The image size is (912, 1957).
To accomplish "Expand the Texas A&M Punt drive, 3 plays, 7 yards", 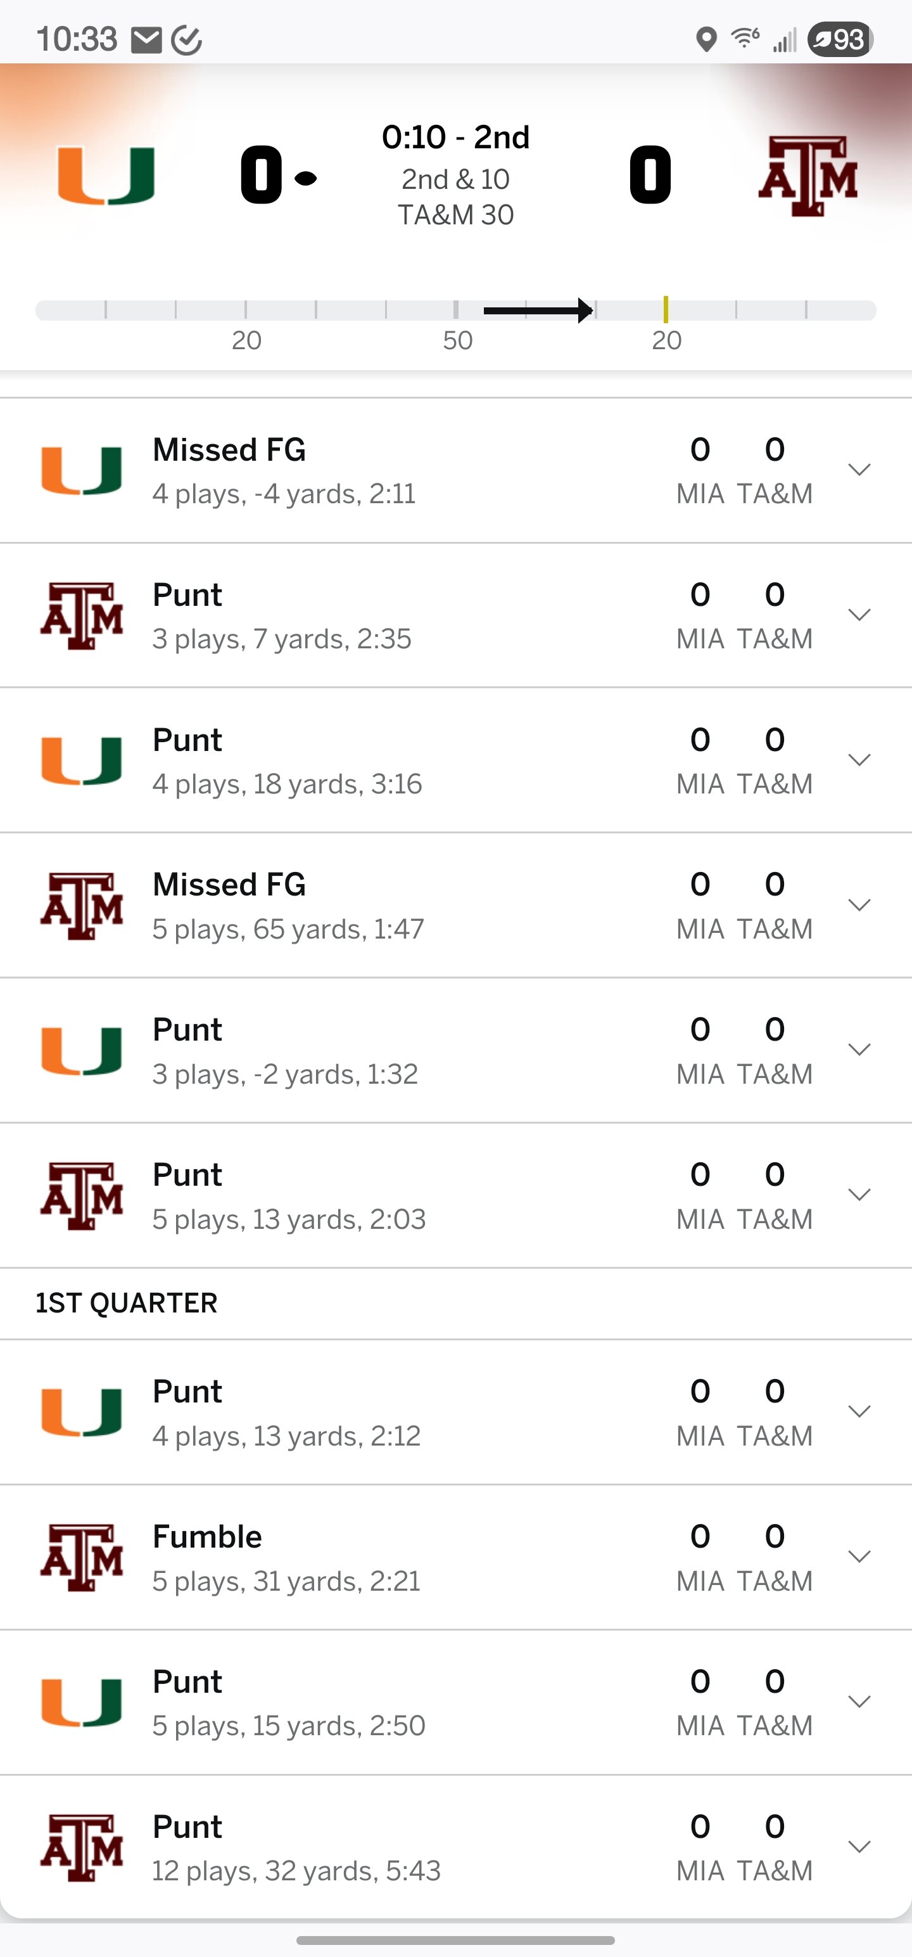I will click(x=859, y=615).
